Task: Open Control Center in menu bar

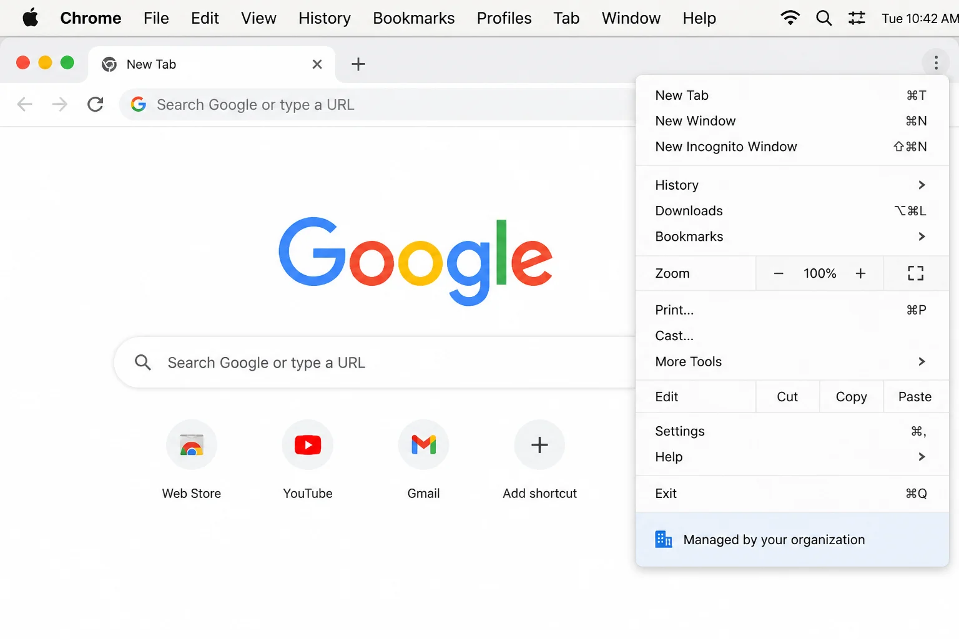Action: (x=857, y=18)
